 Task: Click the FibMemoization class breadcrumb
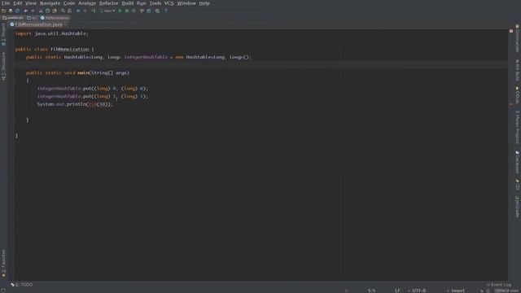tap(55, 18)
